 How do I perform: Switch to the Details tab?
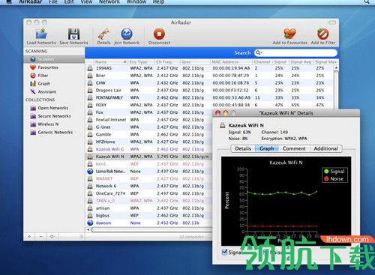(x=243, y=148)
